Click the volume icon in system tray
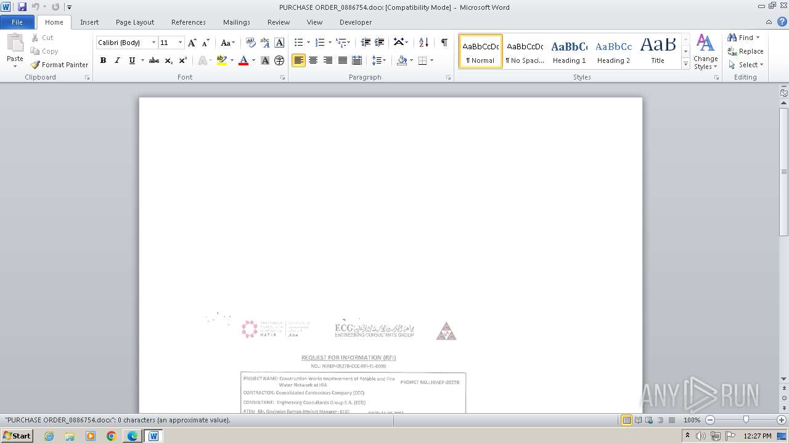789x444 pixels. coord(701,436)
